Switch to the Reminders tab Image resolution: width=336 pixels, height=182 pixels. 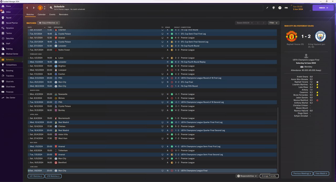64,15
